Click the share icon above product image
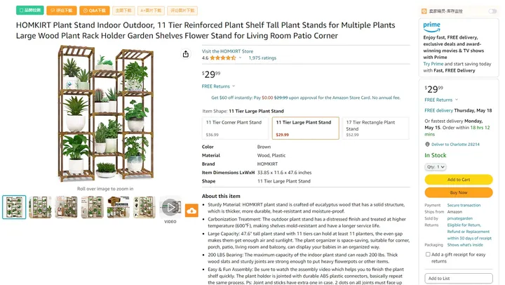Viewport: 505px width, 285px height. point(186,54)
